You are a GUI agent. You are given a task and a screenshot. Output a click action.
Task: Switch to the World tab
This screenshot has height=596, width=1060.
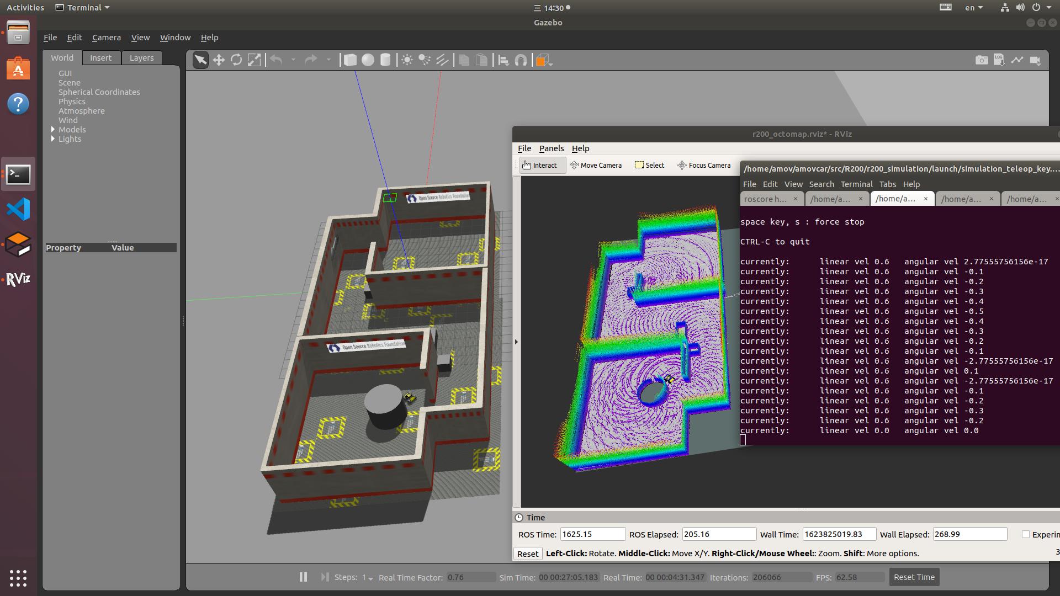coord(62,58)
